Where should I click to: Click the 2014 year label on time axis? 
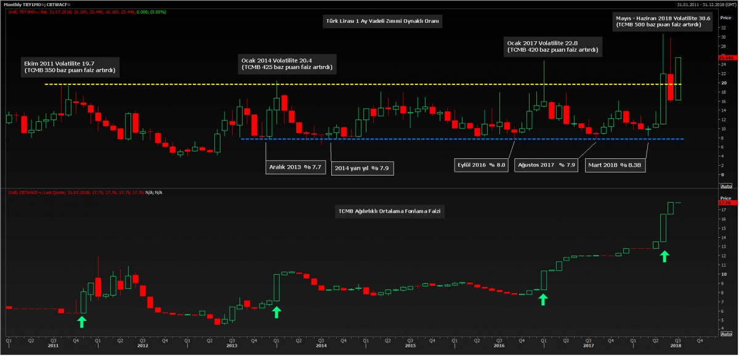pyautogui.click(x=321, y=346)
